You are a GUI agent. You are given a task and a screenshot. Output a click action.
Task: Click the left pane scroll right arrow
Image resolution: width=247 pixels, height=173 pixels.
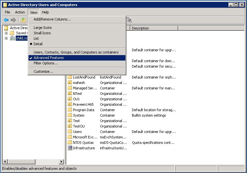[x=61, y=162]
